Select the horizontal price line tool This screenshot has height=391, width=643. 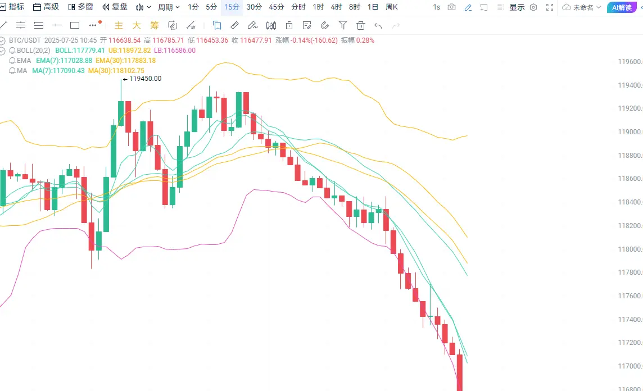(57, 25)
